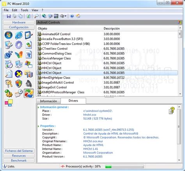Viewport: 185px width, 171px height.
Task: Select the clock with notepad sidebar icon
Action: 19,93
